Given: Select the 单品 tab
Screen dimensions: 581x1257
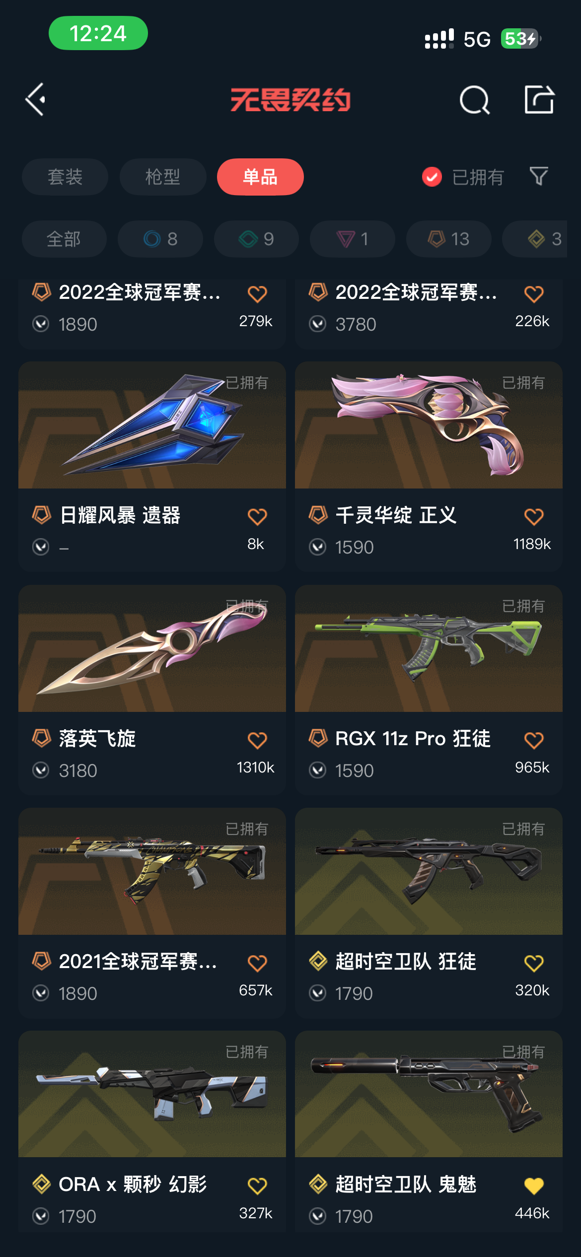Looking at the screenshot, I should [260, 177].
